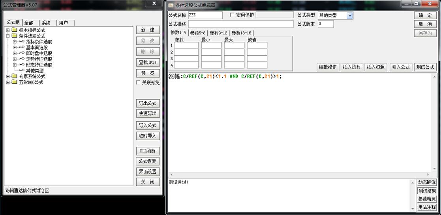
Task: Collapse the 条件选股公式 tree node
Action: tap(8, 36)
